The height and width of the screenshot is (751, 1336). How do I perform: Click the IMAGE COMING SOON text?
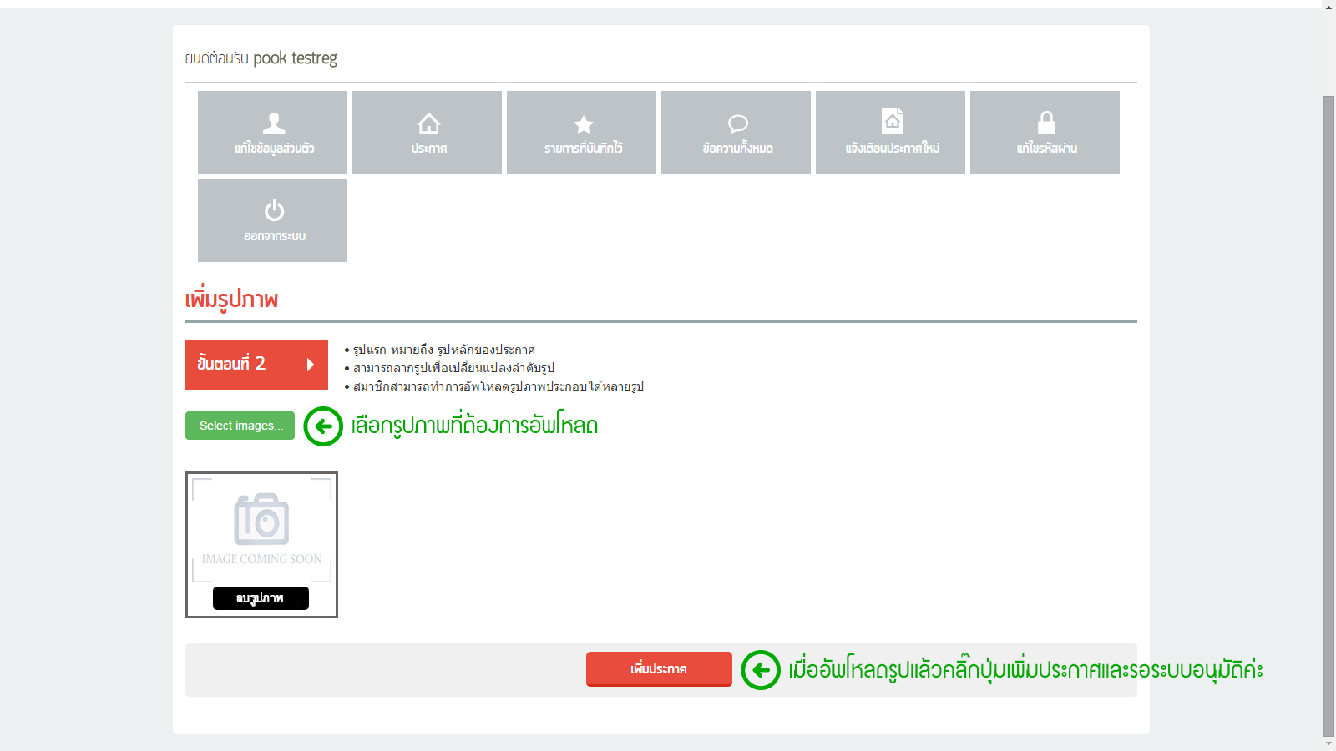coord(261,559)
